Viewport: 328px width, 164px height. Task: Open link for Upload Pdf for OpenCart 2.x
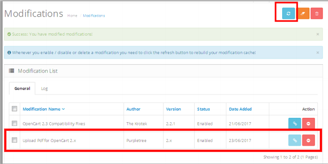click(295, 140)
